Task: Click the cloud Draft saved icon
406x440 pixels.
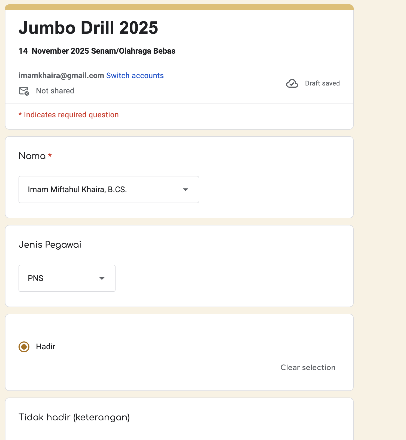Action: 292,83
